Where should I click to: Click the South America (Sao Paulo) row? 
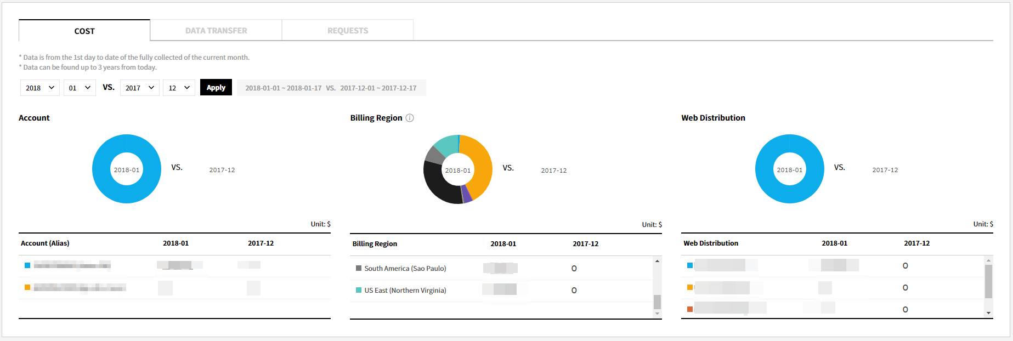pyautogui.click(x=405, y=269)
